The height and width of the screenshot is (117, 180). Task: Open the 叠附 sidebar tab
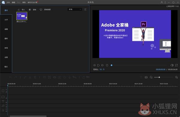point(6,38)
